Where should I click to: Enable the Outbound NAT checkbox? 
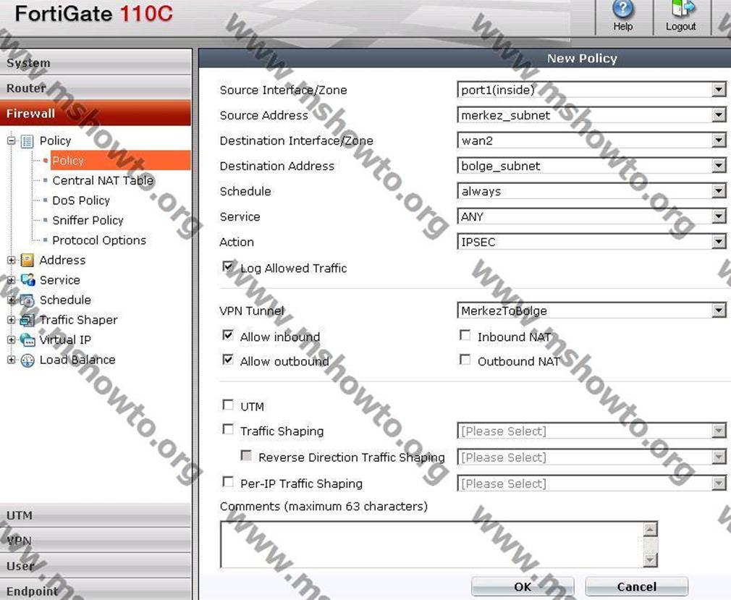(465, 360)
